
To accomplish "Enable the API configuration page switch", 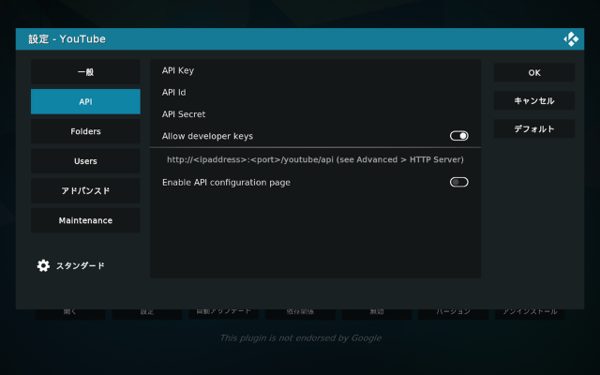I will click(458, 182).
